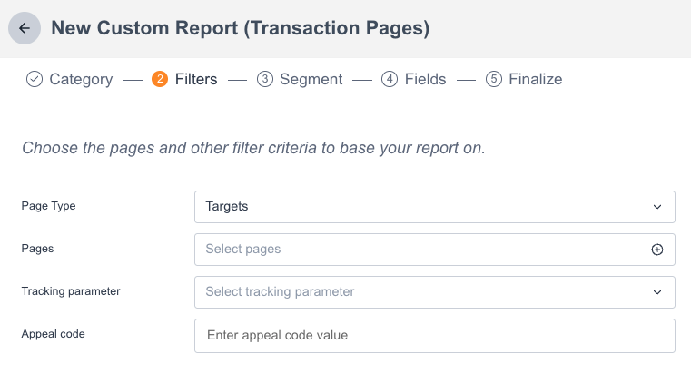Click the Category step checkmark icon
This screenshot has height=373, width=691.
tap(35, 79)
